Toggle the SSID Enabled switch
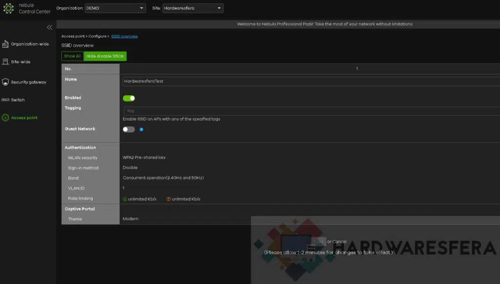500x284 pixels. (x=129, y=98)
